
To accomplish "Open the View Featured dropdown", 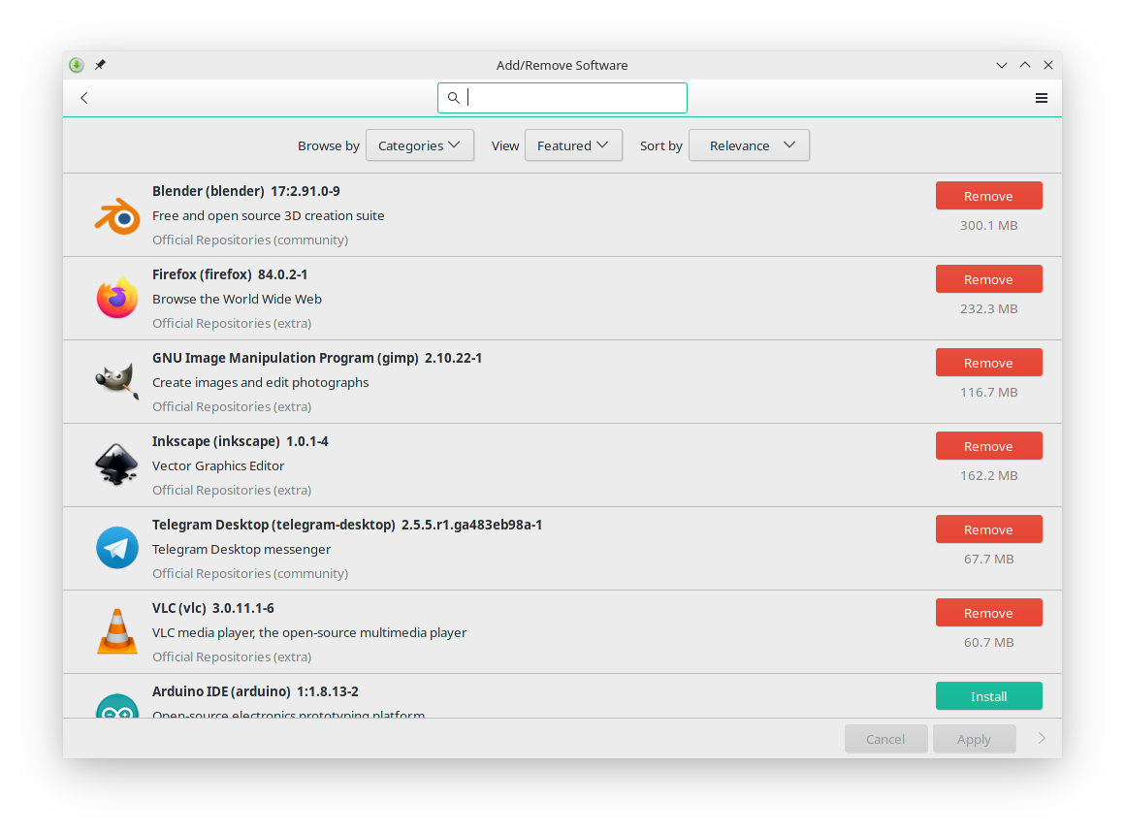I will point(573,144).
